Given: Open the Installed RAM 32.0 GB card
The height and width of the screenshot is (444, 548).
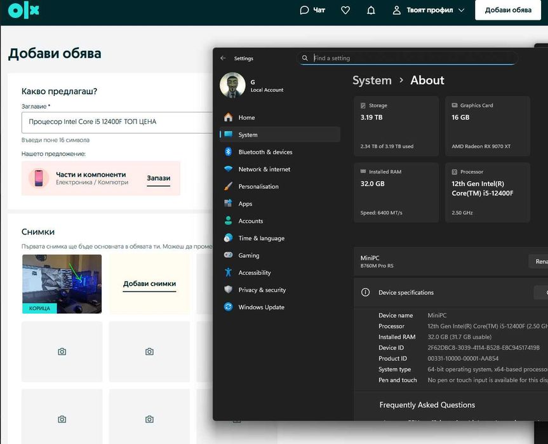Looking at the screenshot, I should pyautogui.click(x=396, y=192).
